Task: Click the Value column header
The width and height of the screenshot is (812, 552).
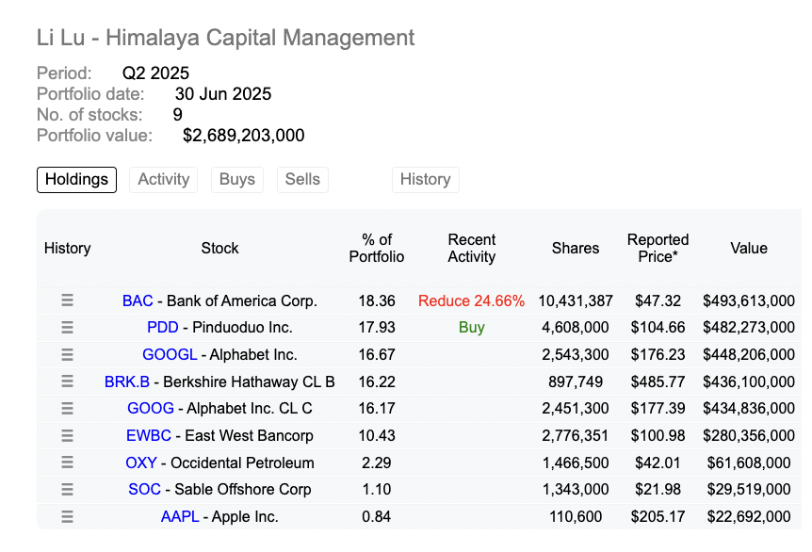Action: coord(749,248)
